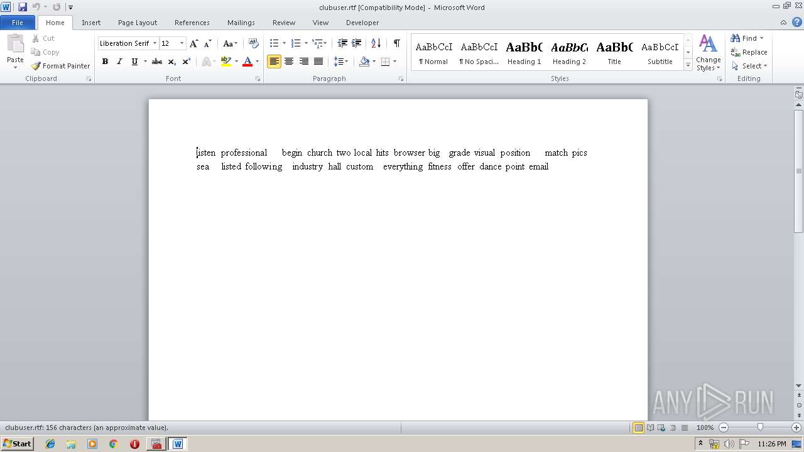Click the Zoom Out minus icon

pyautogui.click(x=724, y=428)
